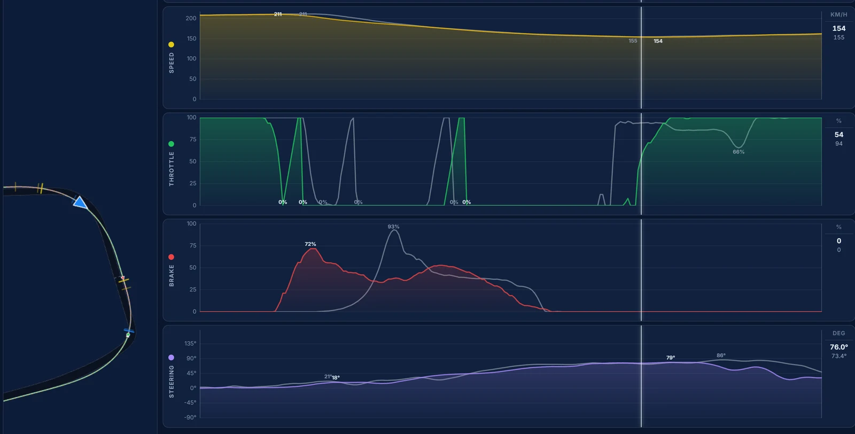Click the -90° tick on the steering axis

click(190, 417)
